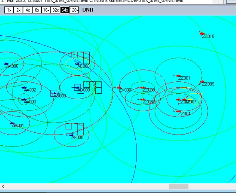Click the horizontal scrollbar thumb
236x193 pixels.
click(178, 186)
